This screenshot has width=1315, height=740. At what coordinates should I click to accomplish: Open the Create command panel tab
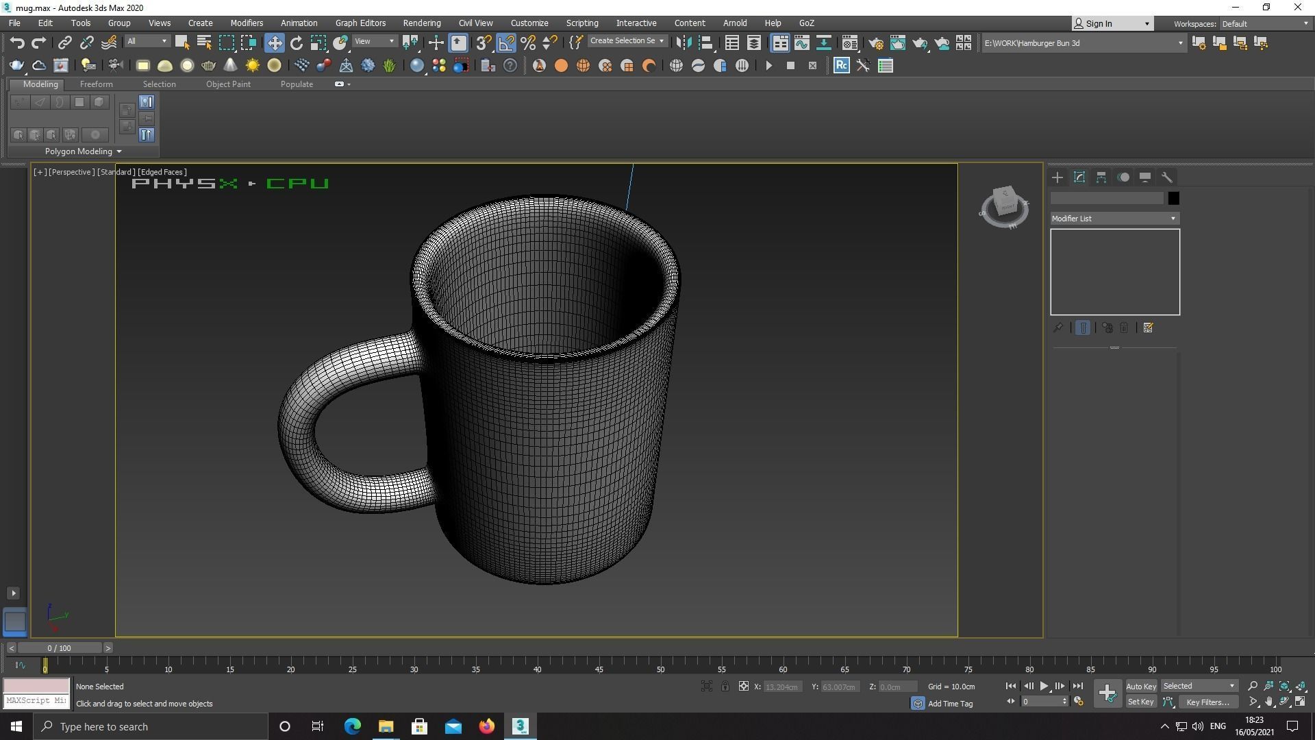pos(1057,177)
